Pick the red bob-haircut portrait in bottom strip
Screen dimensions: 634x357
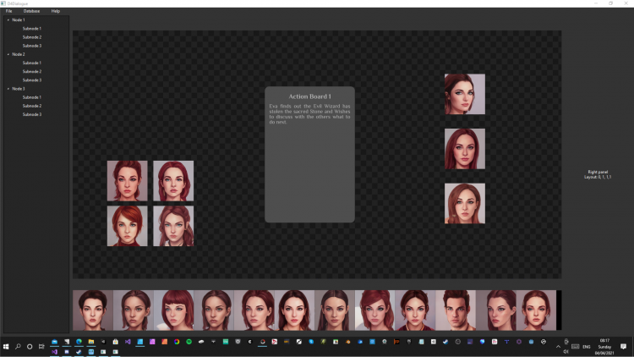[x=176, y=310]
